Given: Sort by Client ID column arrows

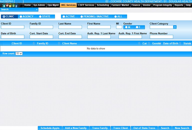Looking at the screenshot, I should [x=34, y=43].
